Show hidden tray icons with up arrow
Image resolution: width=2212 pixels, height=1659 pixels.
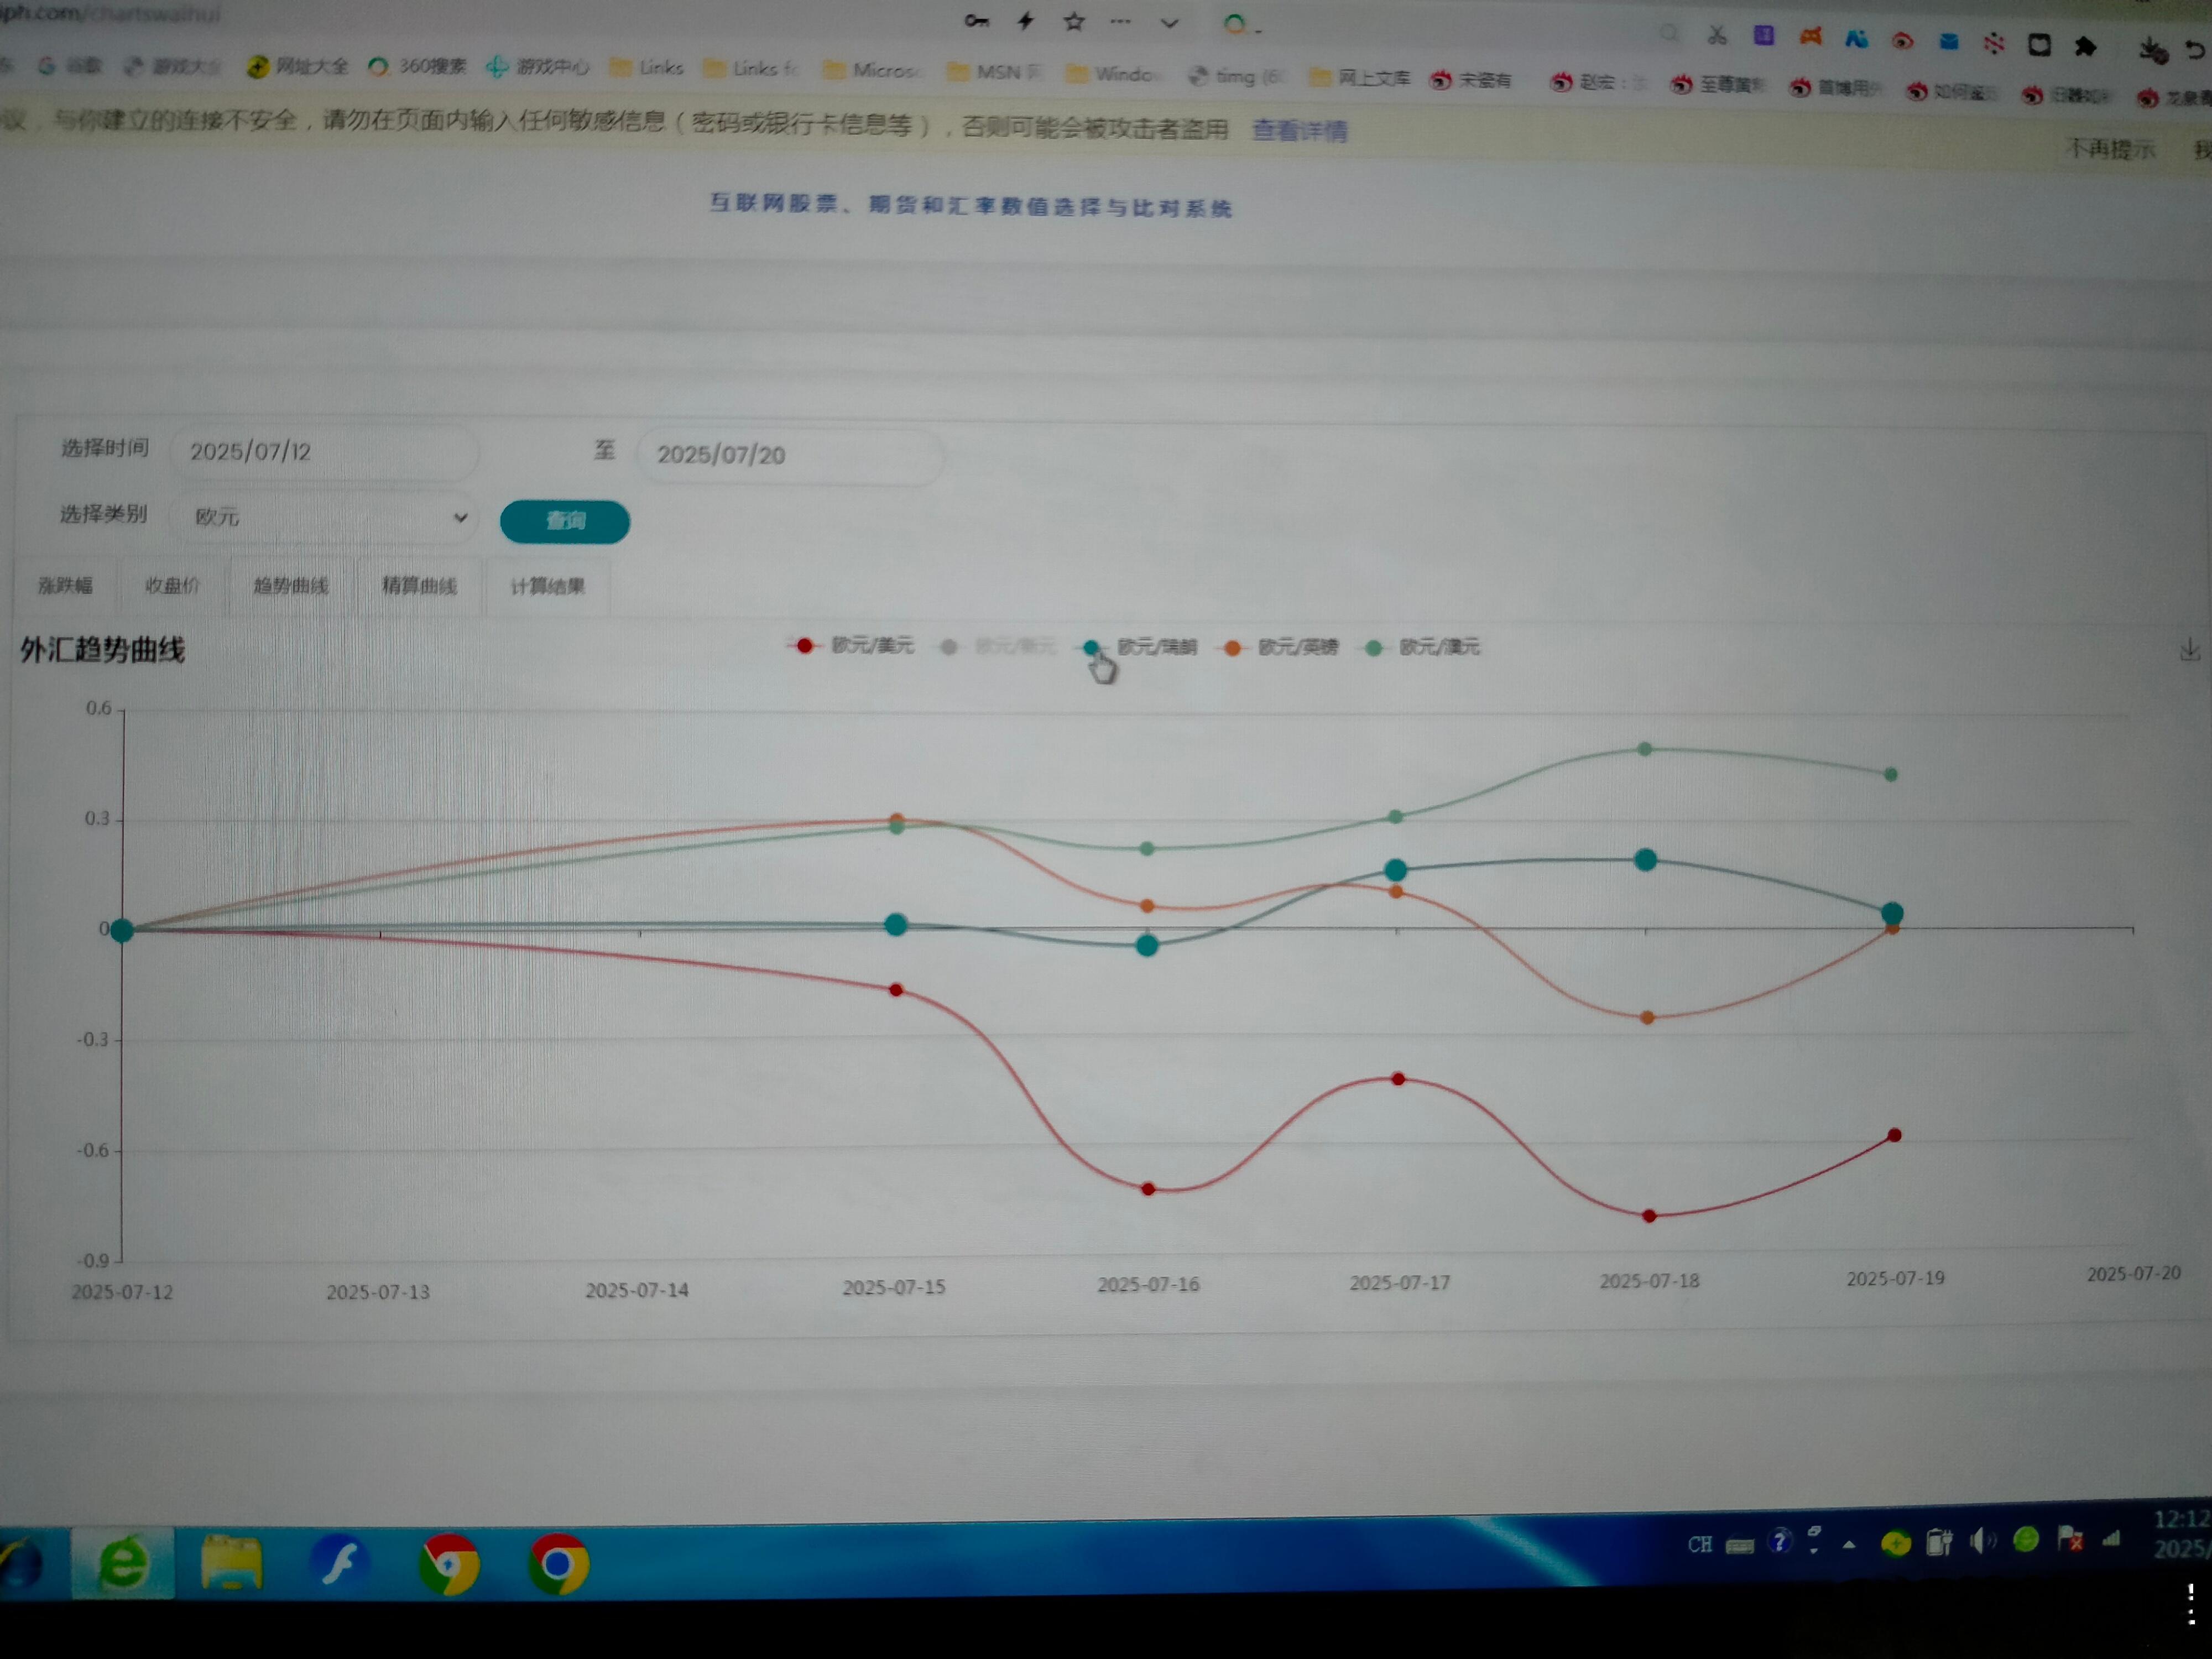1849,1545
